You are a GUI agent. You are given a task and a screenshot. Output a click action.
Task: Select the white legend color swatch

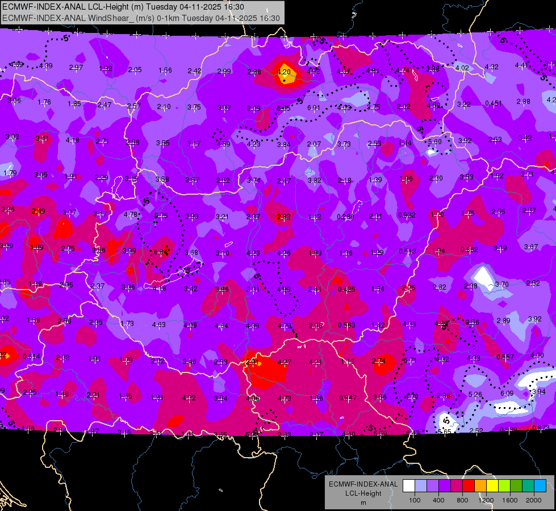coord(409,486)
